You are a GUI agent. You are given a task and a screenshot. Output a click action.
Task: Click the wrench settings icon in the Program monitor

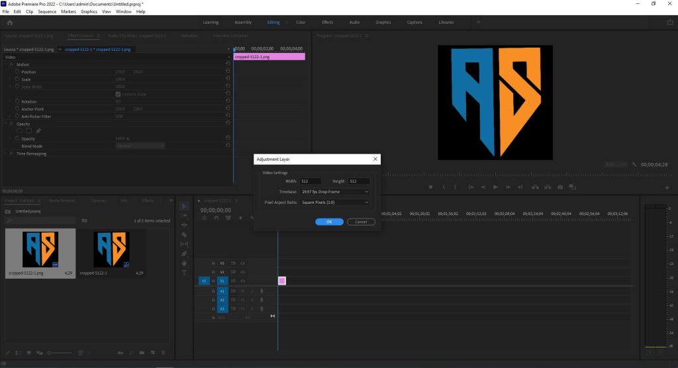click(634, 164)
